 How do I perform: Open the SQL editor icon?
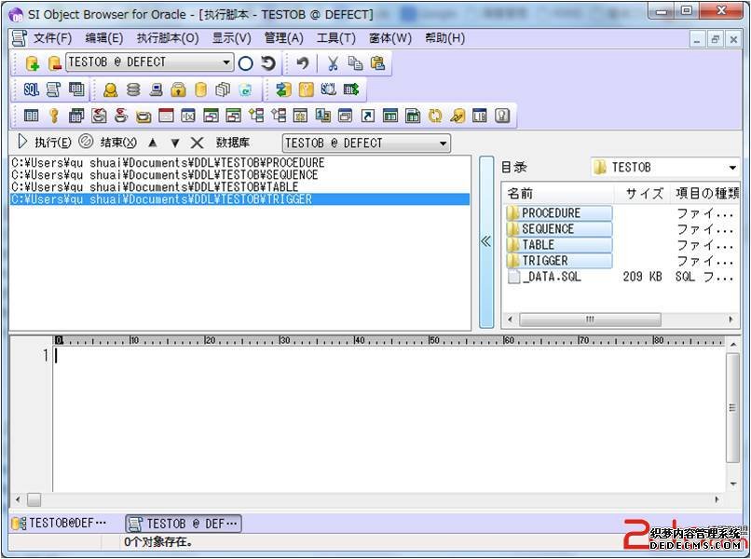pos(32,89)
